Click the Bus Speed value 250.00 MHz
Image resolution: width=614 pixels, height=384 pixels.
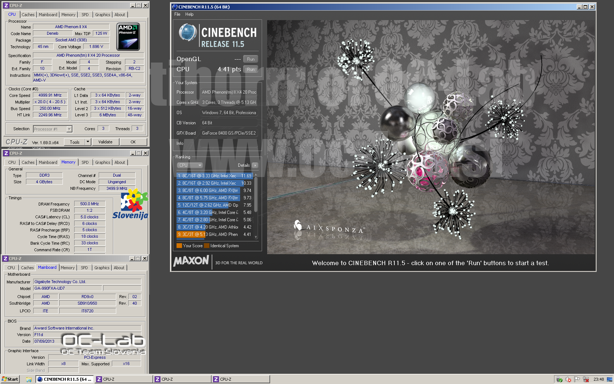coord(50,108)
